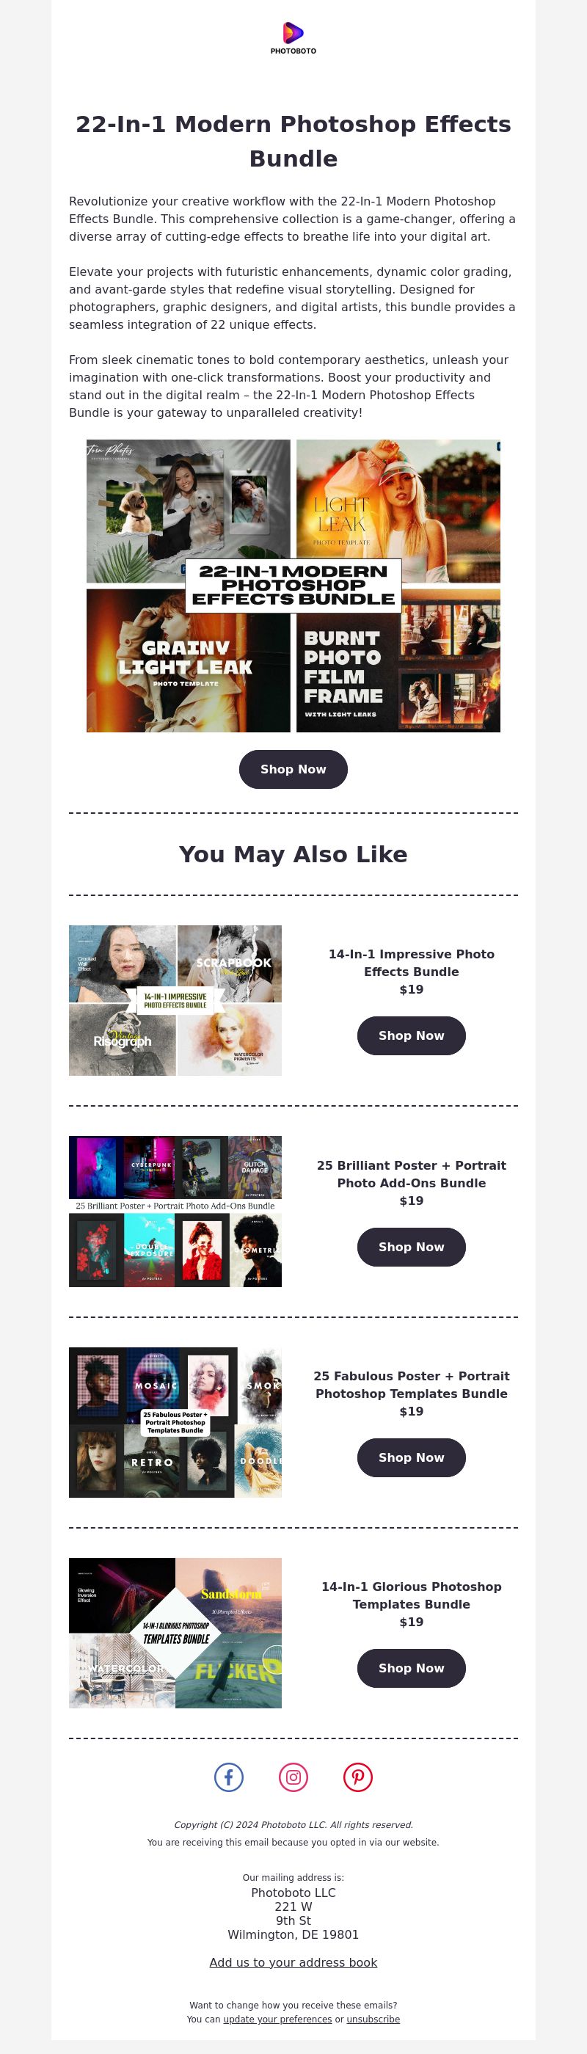Shop Now for 14-In-1 Impressive Photo Effects Bundle
The width and height of the screenshot is (587, 2054).
pos(412,1035)
